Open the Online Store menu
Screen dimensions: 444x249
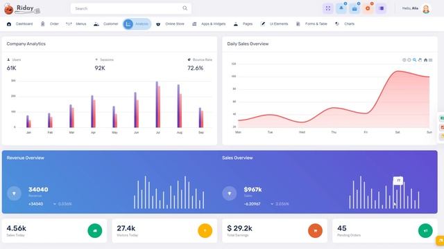pyautogui.click(x=170, y=24)
